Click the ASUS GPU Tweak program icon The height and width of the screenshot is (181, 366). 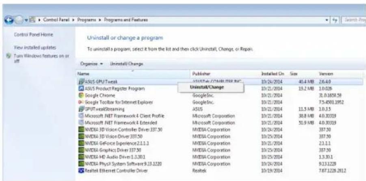[81, 82]
